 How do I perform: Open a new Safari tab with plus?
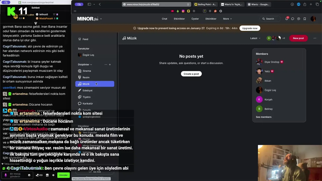click(311, 4)
